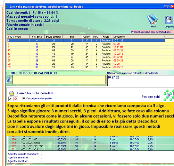Click ID Esito value 13
Screen dimensions: 174x166
tap(37, 47)
